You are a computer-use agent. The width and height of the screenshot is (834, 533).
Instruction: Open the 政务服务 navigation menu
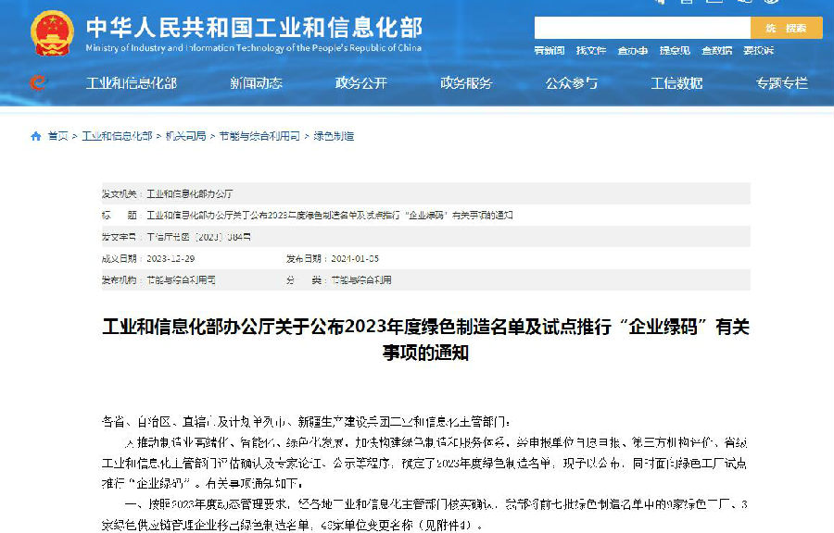point(468,83)
